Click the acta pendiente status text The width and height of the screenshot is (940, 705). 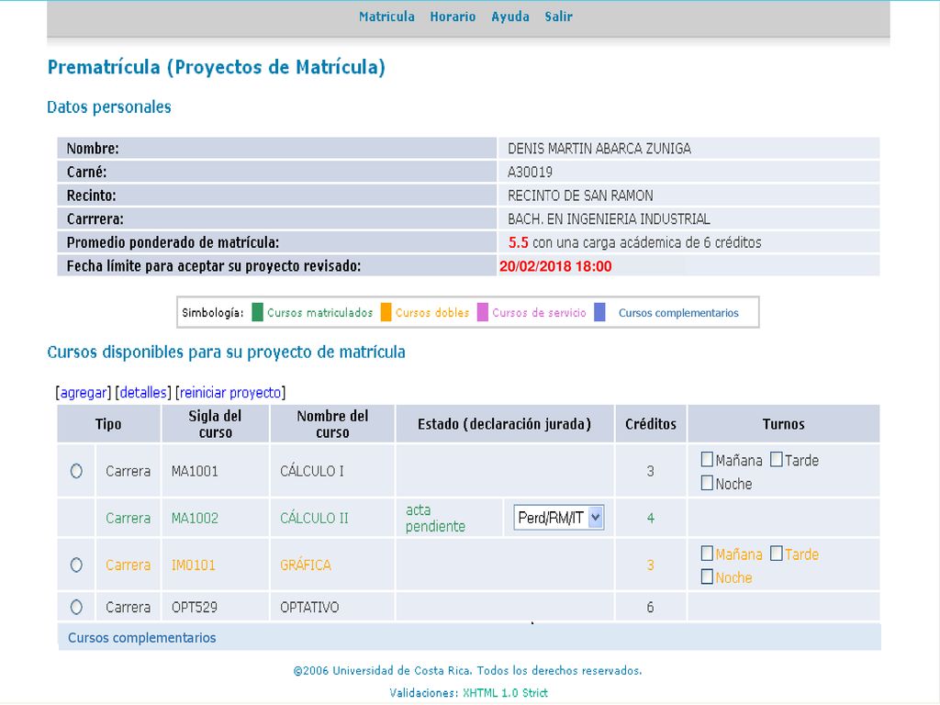[435, 518]
